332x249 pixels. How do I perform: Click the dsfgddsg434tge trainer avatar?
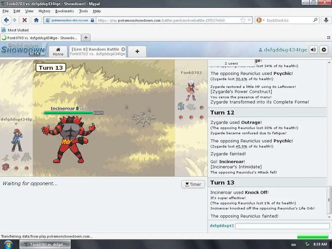coord(17,140)
